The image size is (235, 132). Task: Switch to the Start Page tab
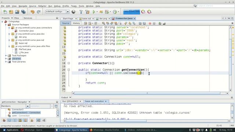(x=68, y=19)
